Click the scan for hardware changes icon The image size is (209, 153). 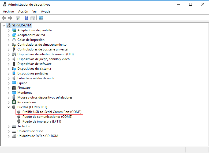(41, 18)
